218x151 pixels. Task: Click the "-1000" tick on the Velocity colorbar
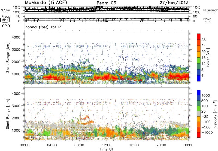(207, 132)
